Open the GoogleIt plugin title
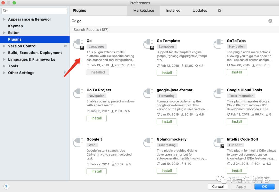 pos(94,139)
